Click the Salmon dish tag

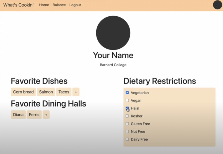46,92
